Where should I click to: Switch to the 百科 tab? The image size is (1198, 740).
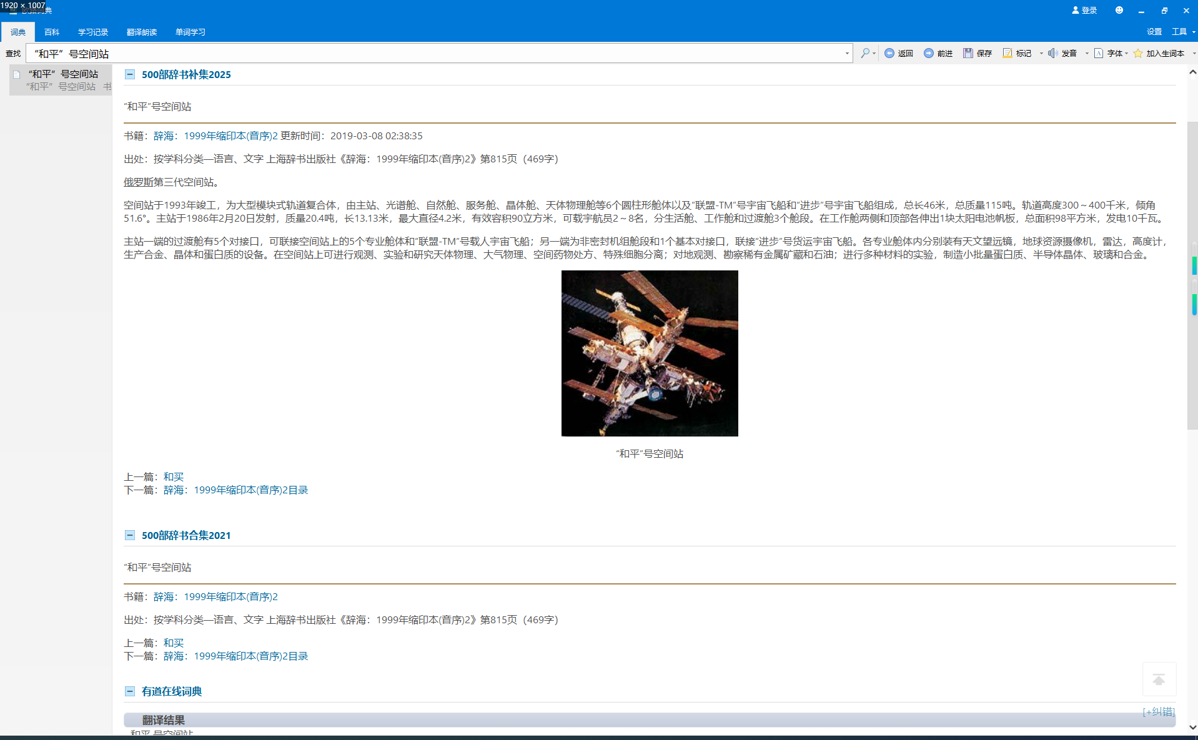click(52, 32)
